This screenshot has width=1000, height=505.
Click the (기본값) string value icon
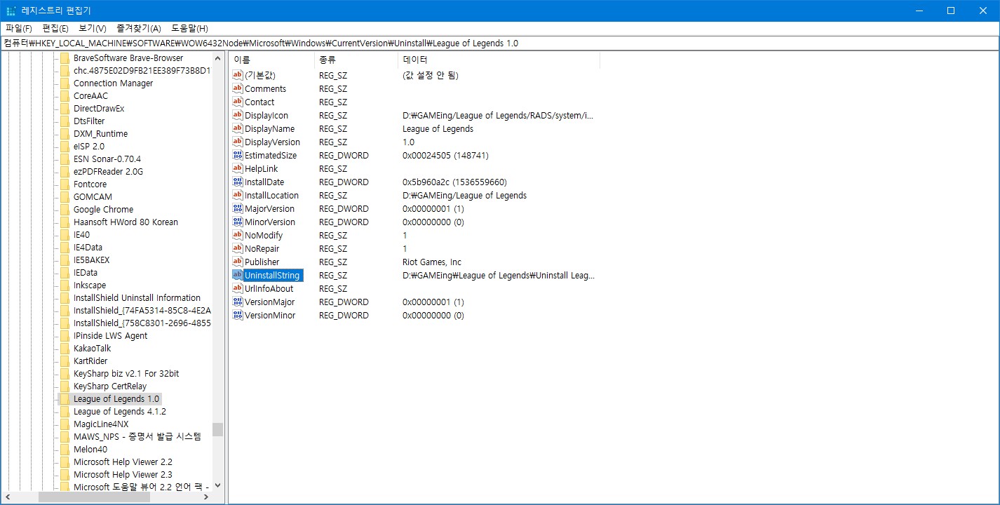coord(238,75)
